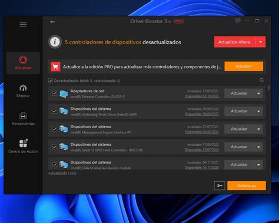The width and height of the screenshot is (279, 223).
Task: Open available date link for Serial IO GPIO
Action: pyautogui.click(x=202, y=149)
